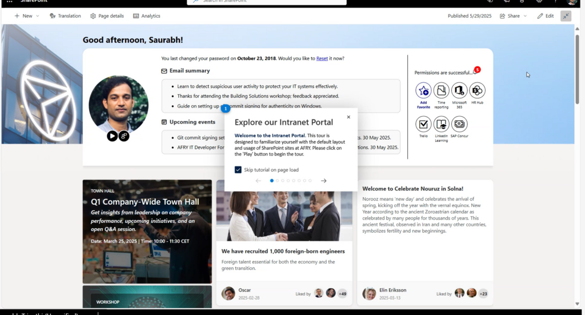585x315 pixels.
Task: Uncheck Skip tutorial on page load
Action: tap(238, 170)
